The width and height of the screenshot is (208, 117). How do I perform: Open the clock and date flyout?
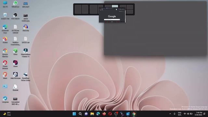tap(199, 114)
